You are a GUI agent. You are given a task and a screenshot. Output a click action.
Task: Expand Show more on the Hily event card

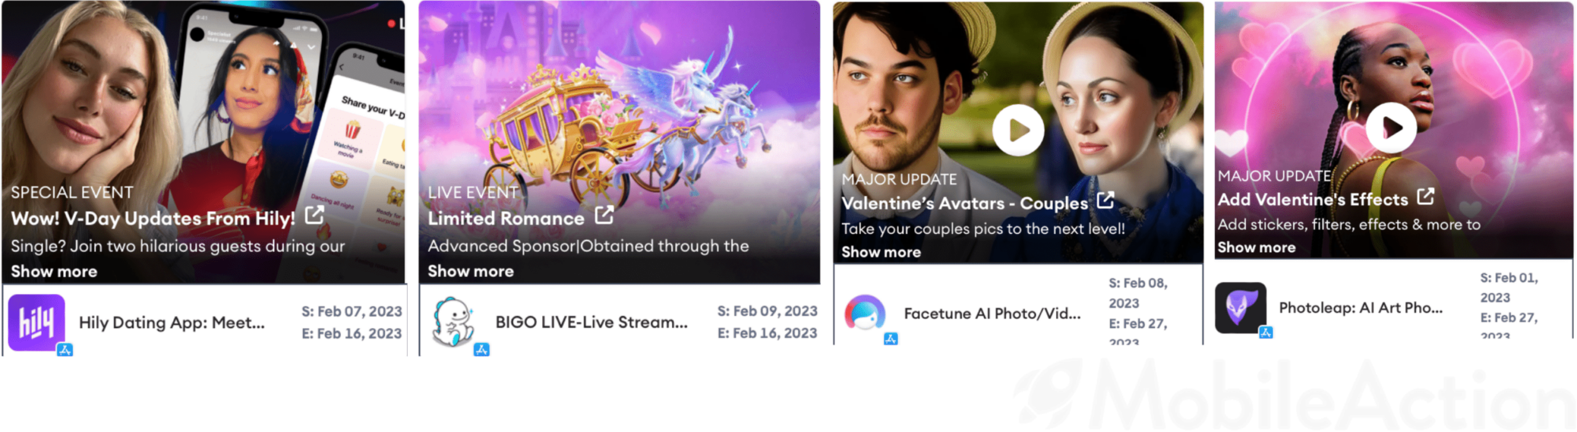click(54, 271)
